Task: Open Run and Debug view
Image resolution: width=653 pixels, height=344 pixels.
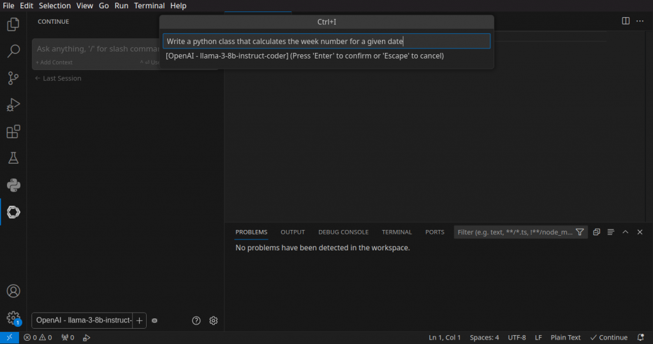Action: click(13, 105)
